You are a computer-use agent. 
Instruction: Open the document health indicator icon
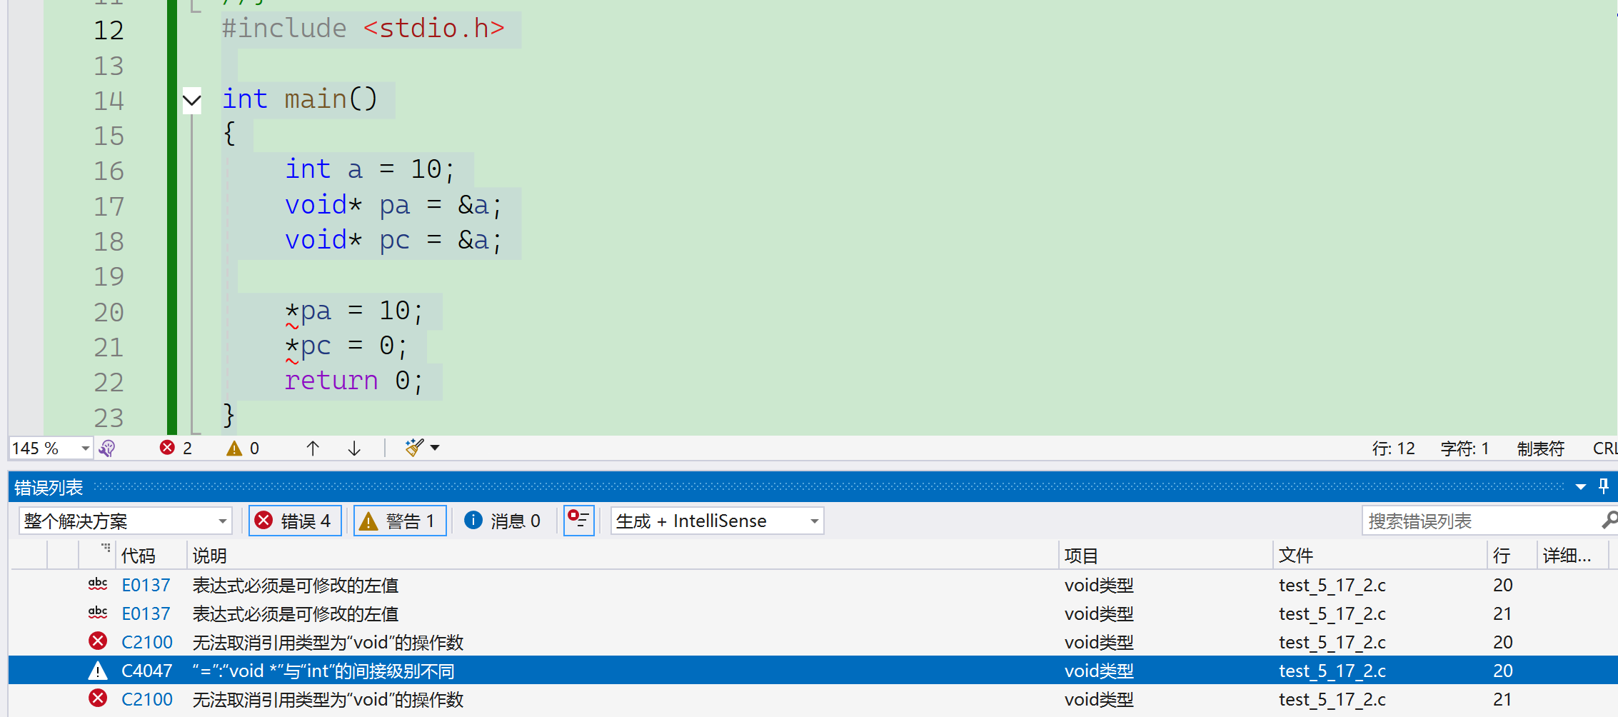(107, 448)
